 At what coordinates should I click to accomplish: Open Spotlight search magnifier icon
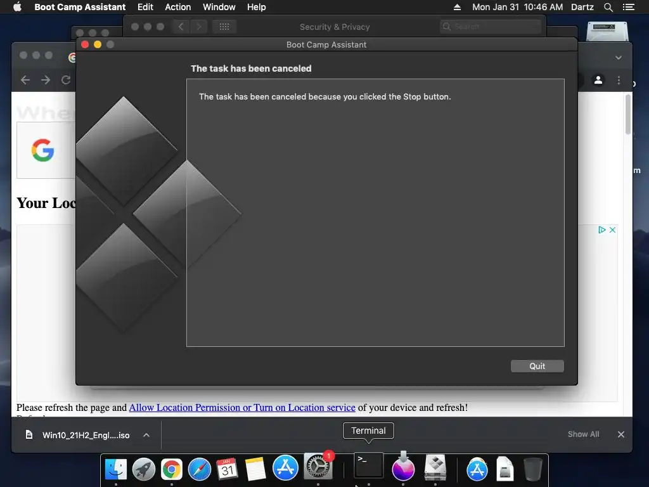coord(608,7)
